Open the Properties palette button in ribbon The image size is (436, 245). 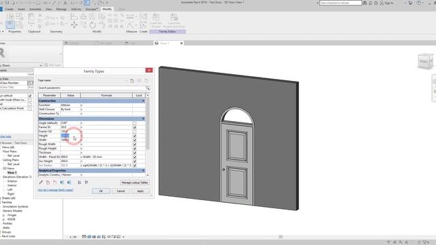10,25
